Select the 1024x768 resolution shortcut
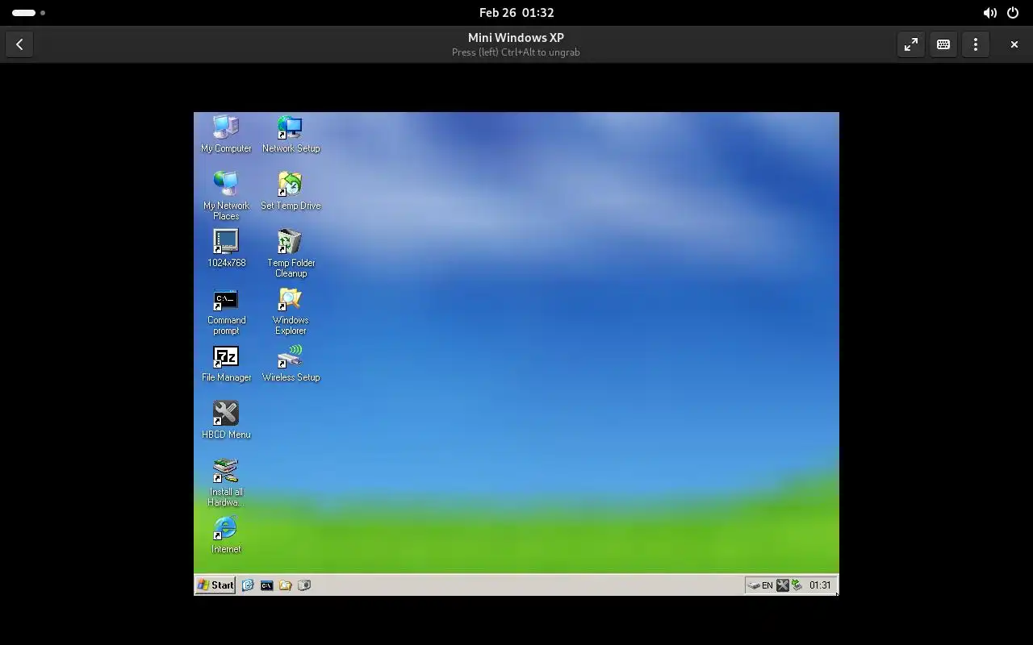Screen dimensions: 1033x645 tap(226, 248)
